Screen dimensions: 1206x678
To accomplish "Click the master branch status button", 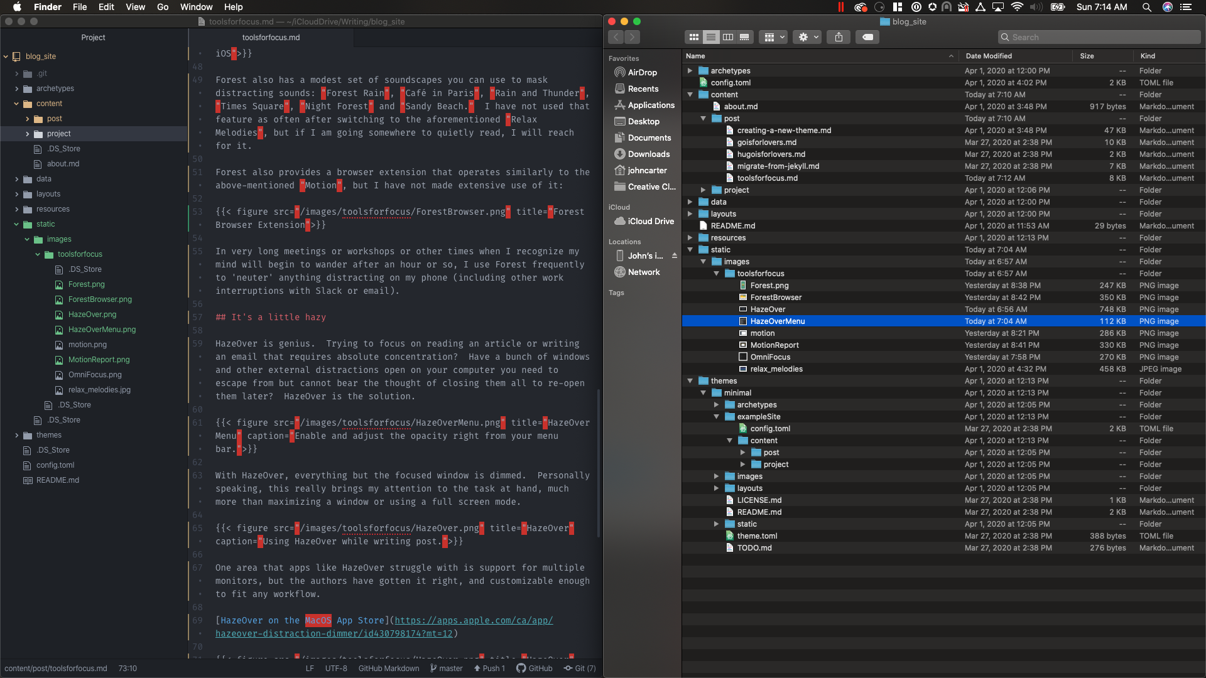I will coord(447,668).
